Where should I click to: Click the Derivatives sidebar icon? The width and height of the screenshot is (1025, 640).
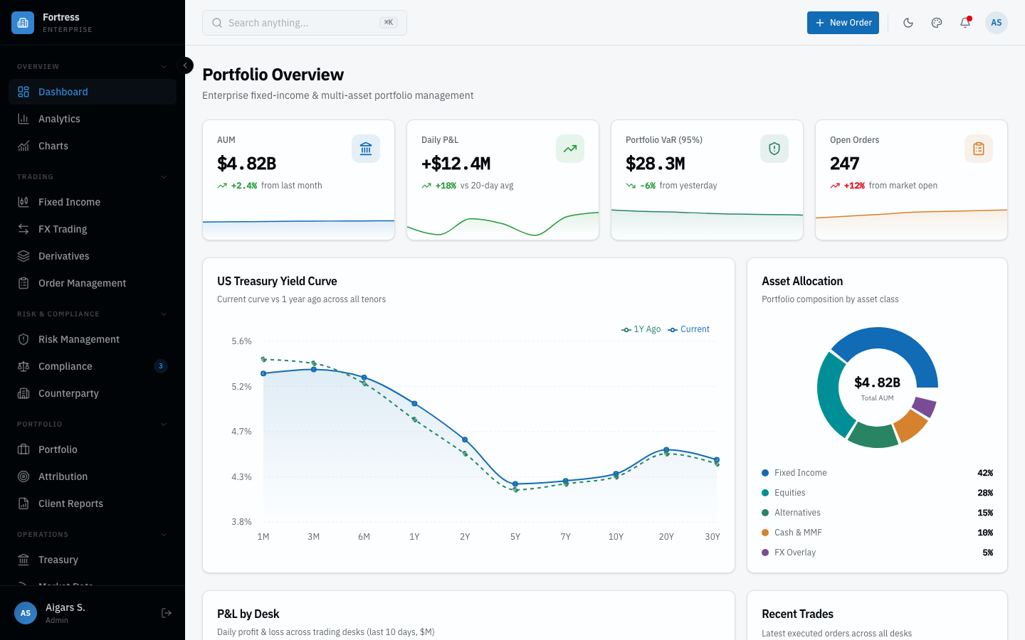click(x=23, y=255)
